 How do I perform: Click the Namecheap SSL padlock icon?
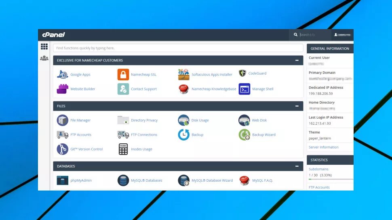123,74
